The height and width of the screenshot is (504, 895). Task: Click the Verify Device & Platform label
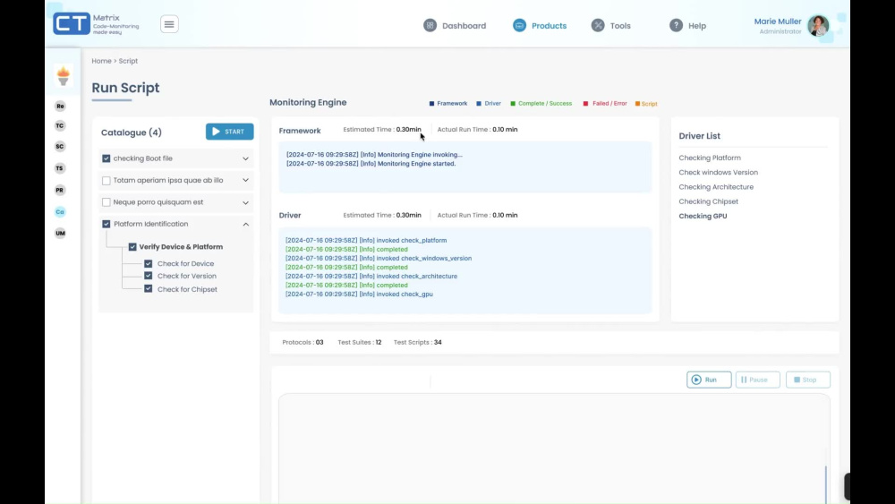coord(181,246)
